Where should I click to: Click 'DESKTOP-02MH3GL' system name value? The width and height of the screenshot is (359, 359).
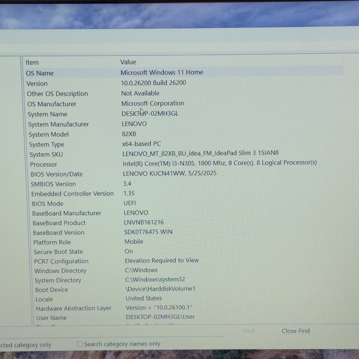(x=150, y=113)
